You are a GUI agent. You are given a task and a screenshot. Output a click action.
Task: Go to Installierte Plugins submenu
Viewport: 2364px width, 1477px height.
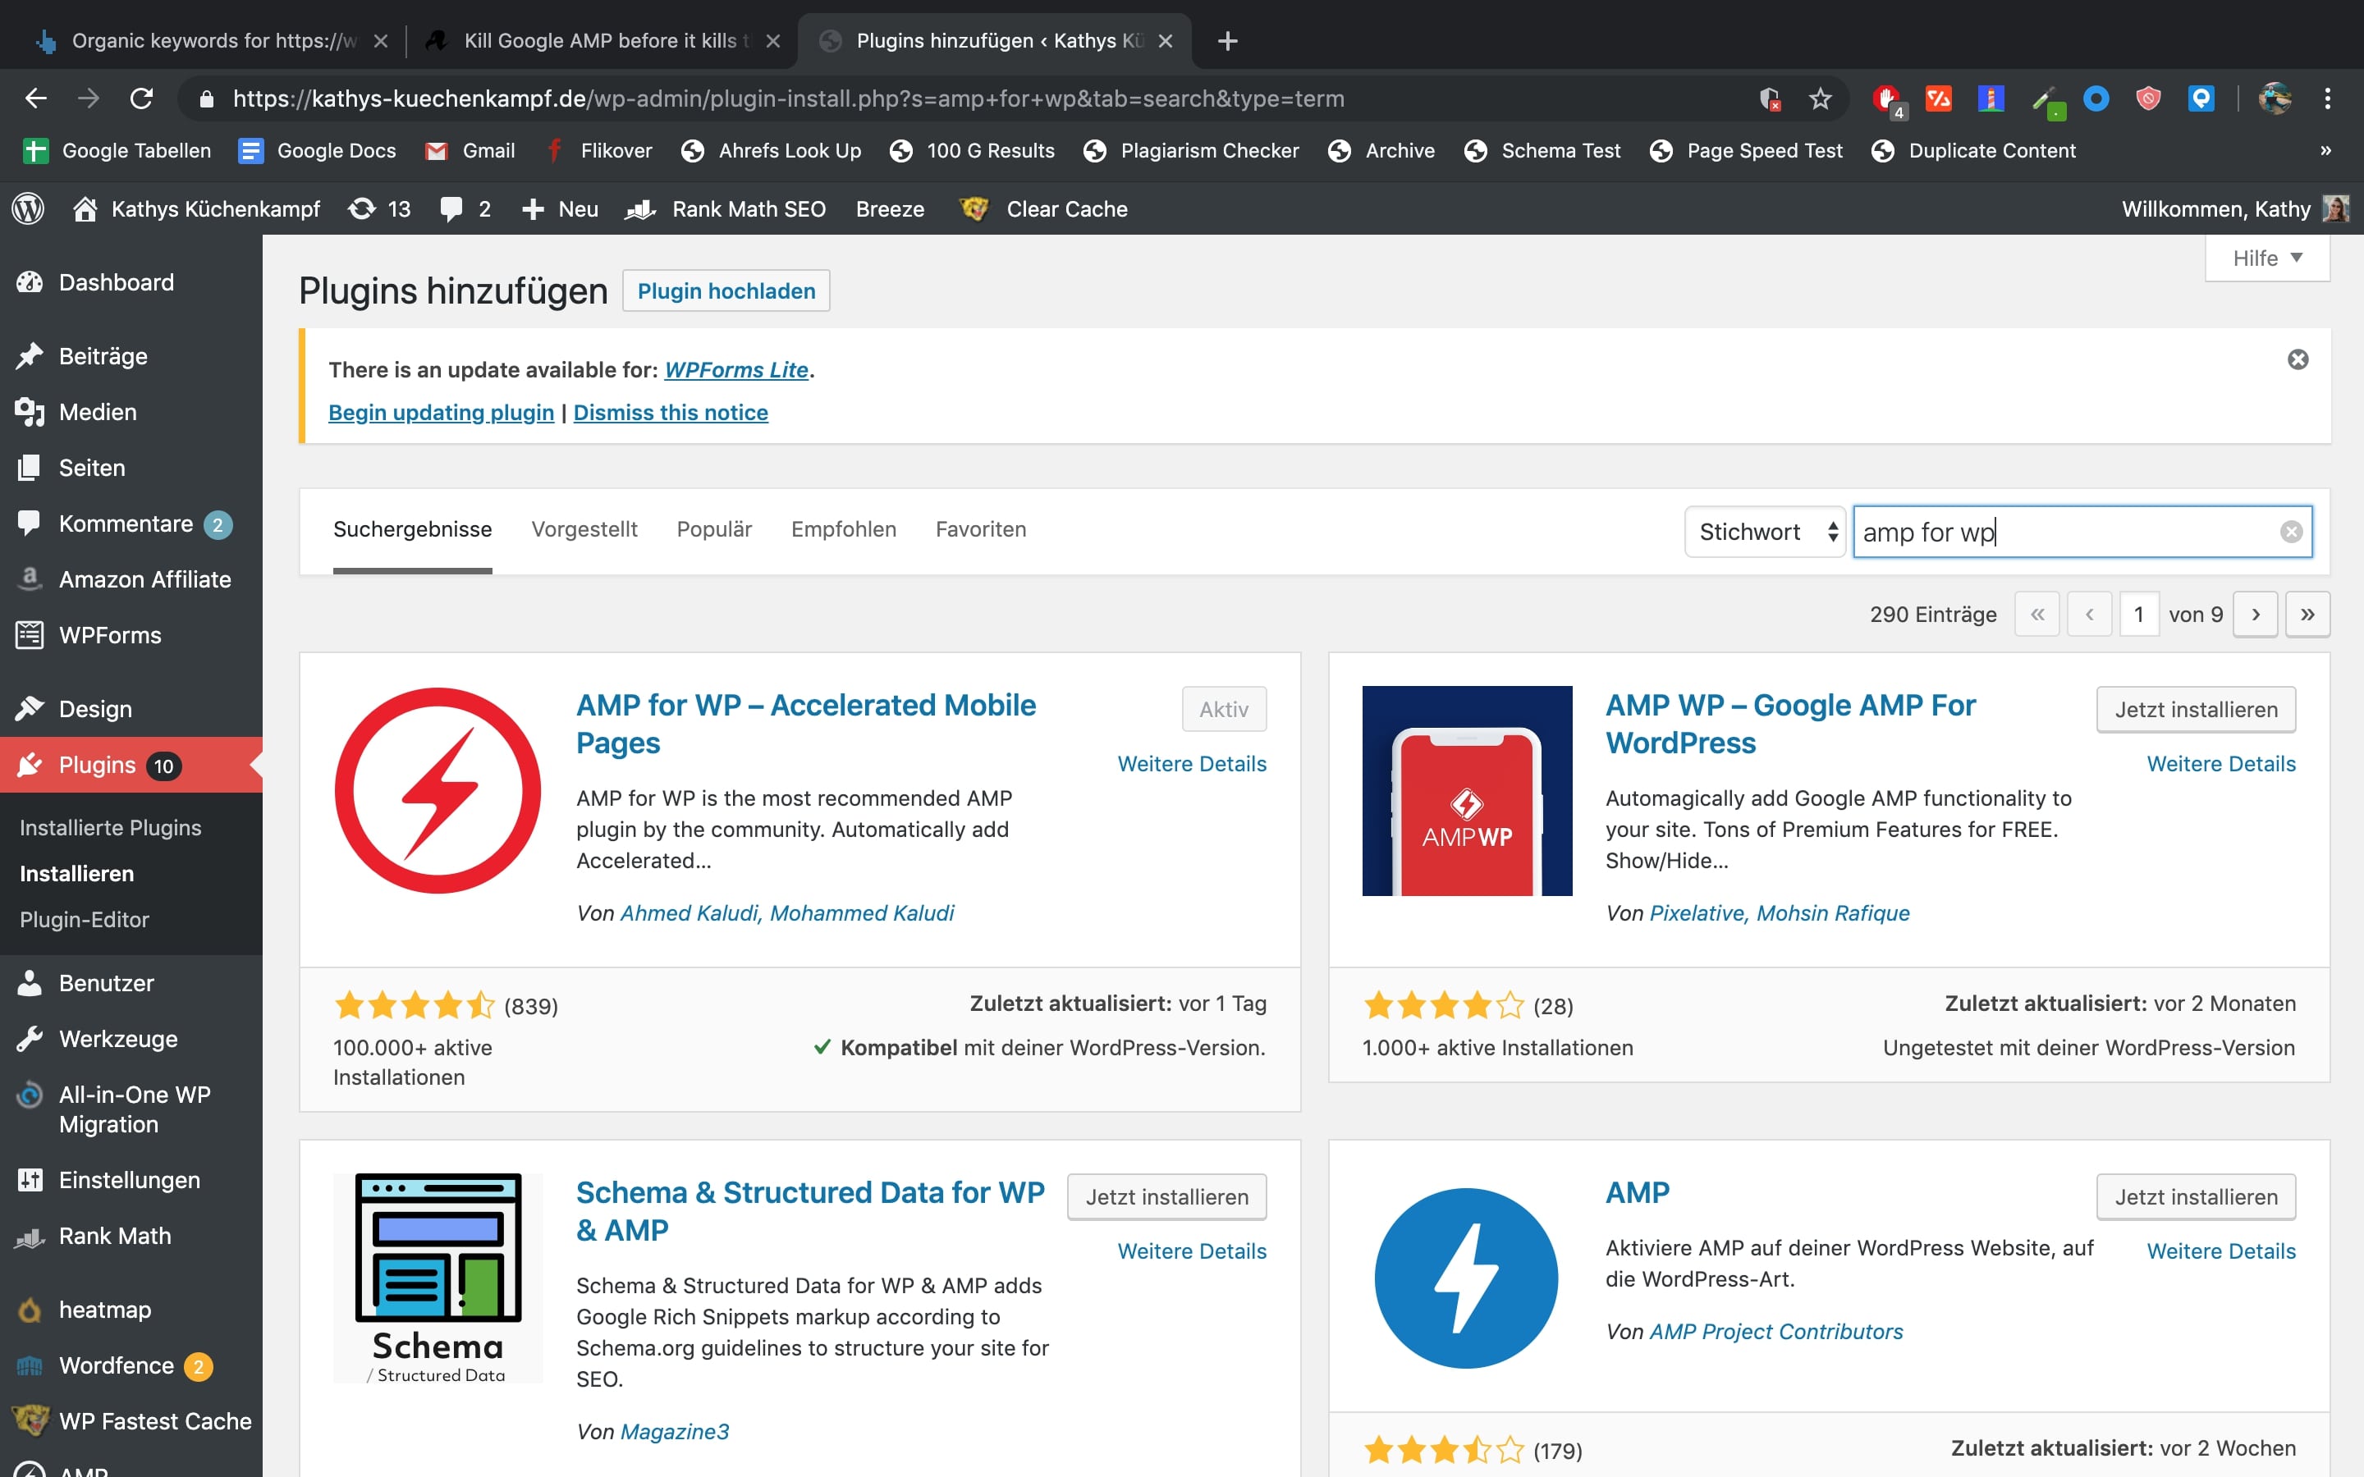click(x=110, y=827)
